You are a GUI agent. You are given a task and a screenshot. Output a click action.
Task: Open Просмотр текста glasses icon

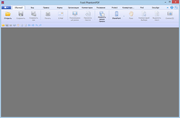[x=88, y=14]
